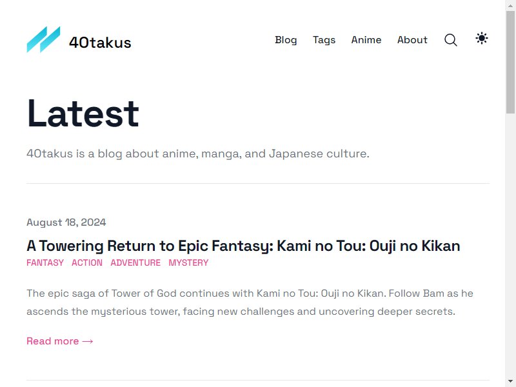Click the blog description tagline text
Image resolution: width=516 pixels, height=387 pixels.
tap(198, 154)
